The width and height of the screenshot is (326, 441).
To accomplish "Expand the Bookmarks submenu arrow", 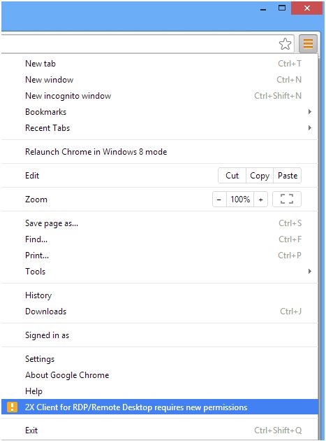I will 310,112.
